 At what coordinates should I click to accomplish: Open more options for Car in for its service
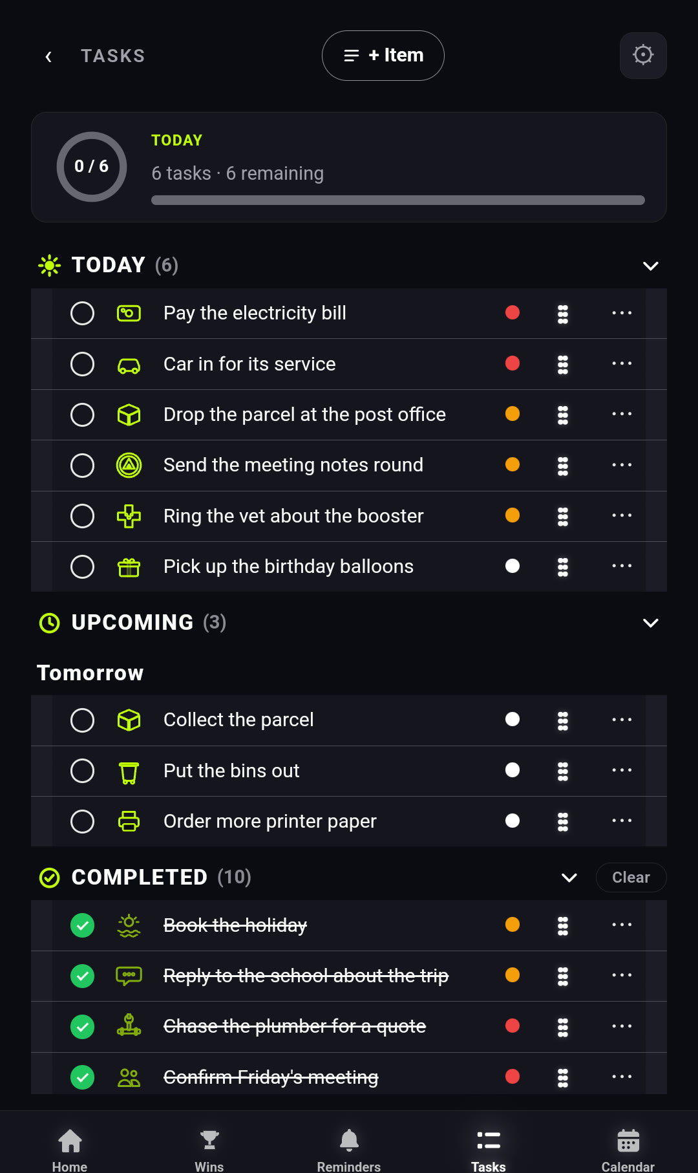click(622, 364)
